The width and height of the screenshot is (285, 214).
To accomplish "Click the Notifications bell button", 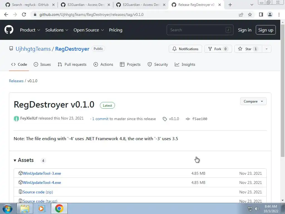I will [x=185, y=49].
